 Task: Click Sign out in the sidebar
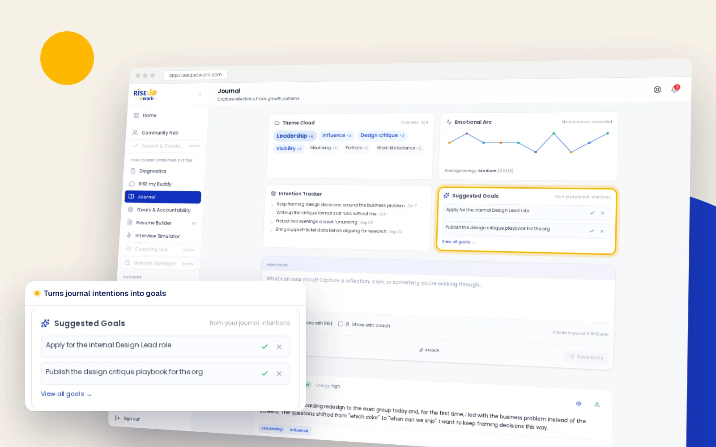[128, 418]
